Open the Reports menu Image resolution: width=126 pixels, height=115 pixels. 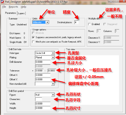pos(13,7)
